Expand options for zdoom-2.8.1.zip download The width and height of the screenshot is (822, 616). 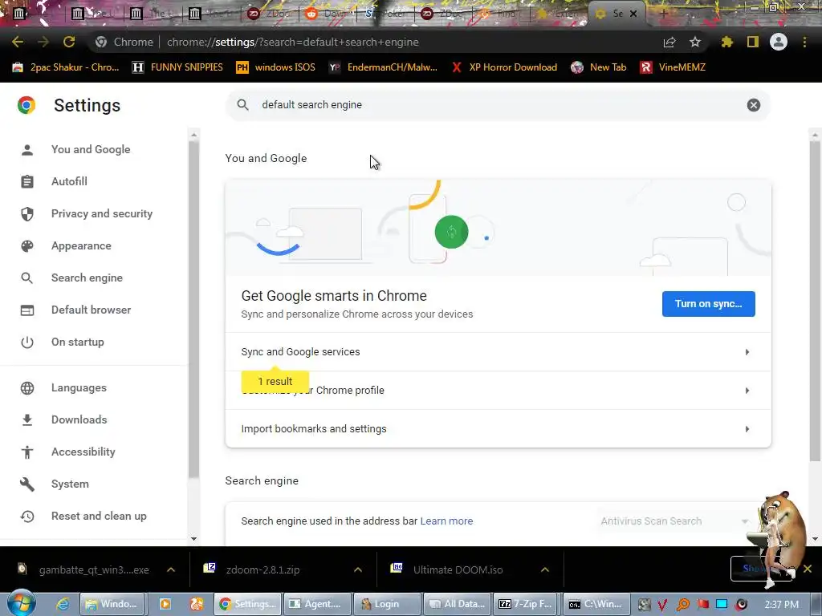pyautogui.click(x=357, y=569)
